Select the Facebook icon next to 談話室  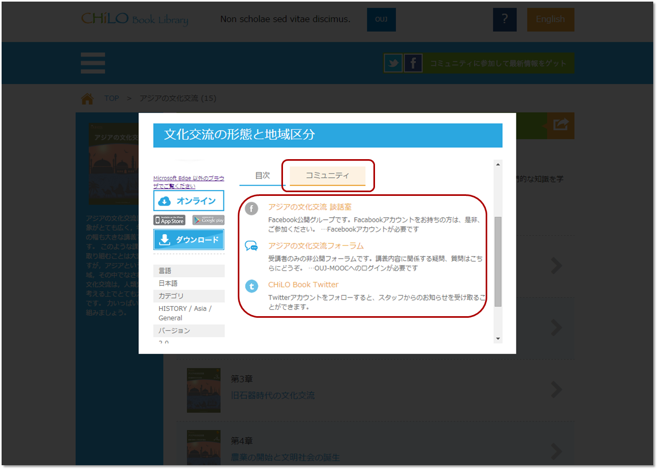click(x=251, y=209)
